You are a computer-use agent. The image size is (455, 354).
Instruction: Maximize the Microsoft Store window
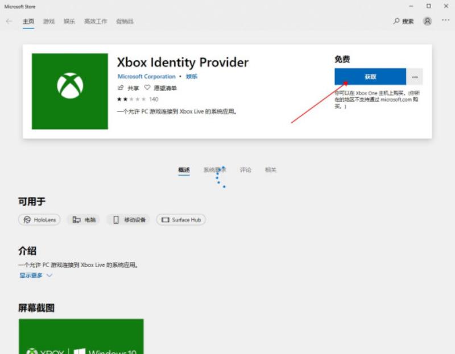(429, 6)
